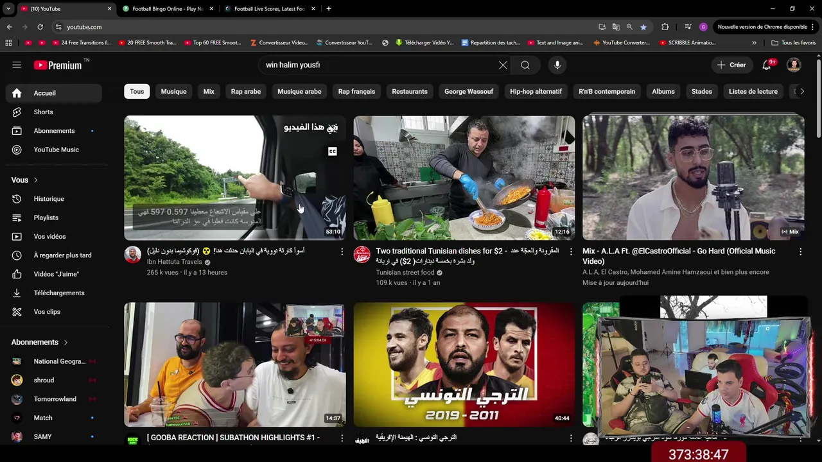Open Vos clips in the sidebar

[x=54, y=312]
